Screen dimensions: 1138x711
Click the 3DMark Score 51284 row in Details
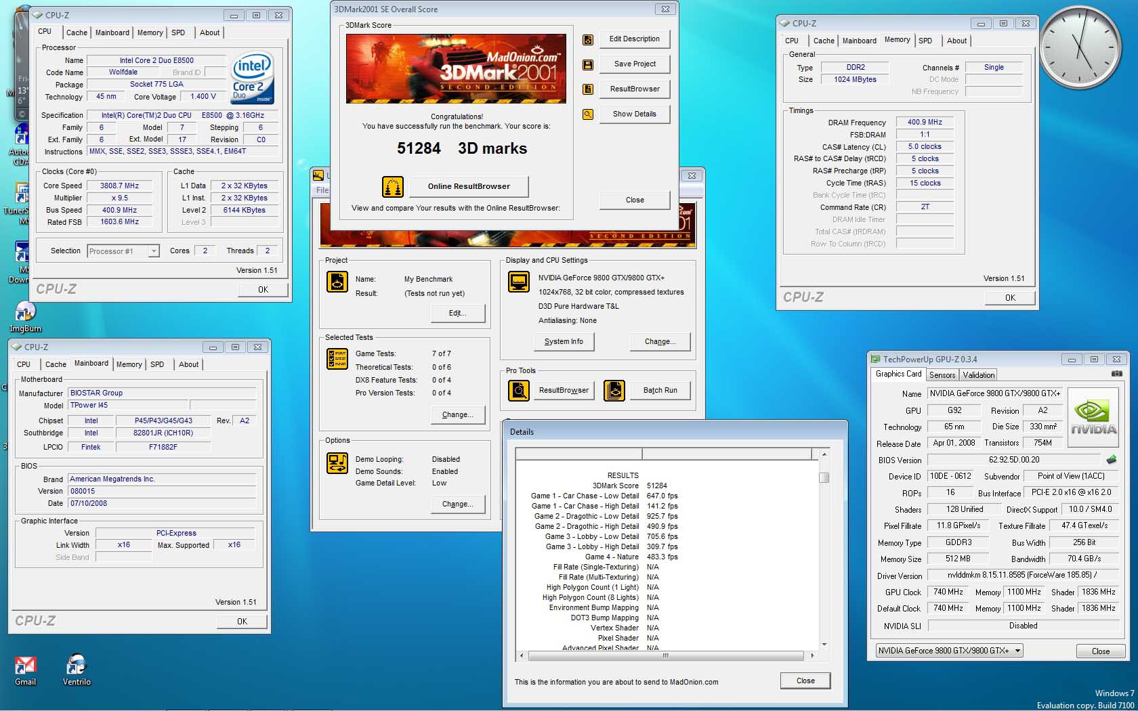pyautogui.click(x=629, y=486)
